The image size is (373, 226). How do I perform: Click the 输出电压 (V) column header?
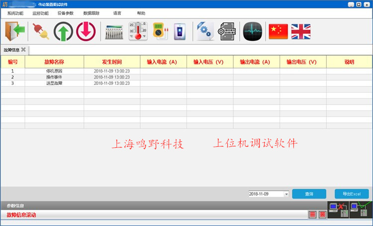coord(303,62)
